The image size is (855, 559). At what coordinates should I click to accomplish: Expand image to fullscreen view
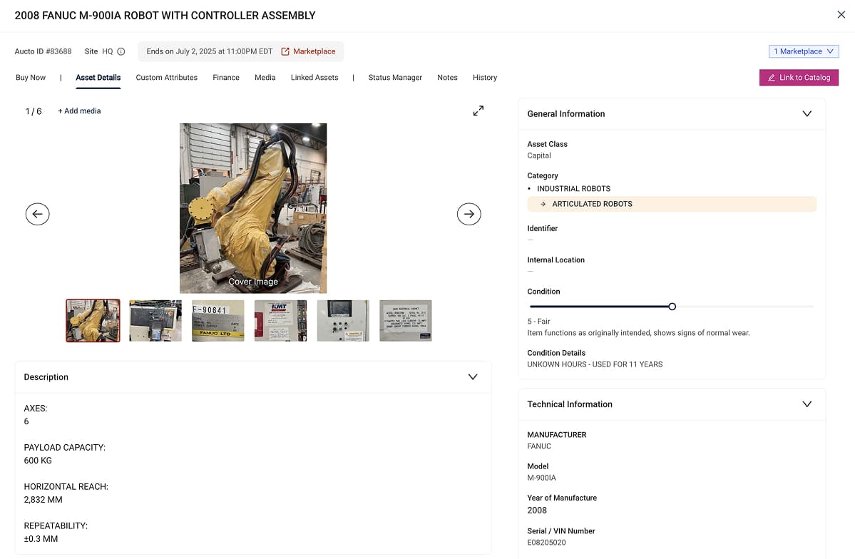pos(478,111)
